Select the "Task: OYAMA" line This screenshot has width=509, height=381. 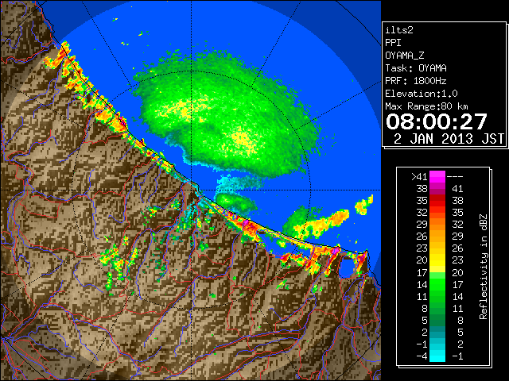(x=416, y=68)
